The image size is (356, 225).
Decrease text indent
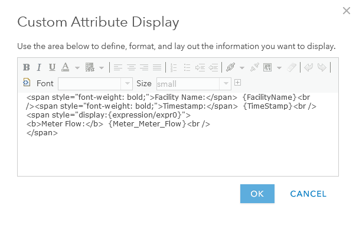pyautogui.click(x=213, y=67)
